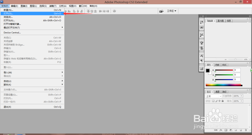Click the Link layers icon
Screen dimensions: 252x135
[x=216, y=130]
